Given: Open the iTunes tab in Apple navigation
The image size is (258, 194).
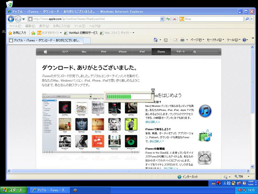Looking at the screenshot, I should tap(161, 52).
